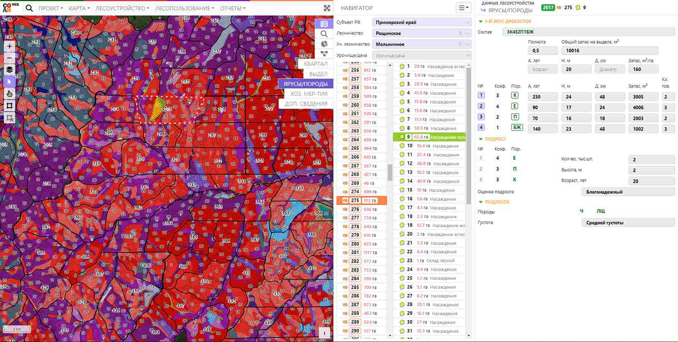The width and height of the screenshot is (678, 342).
Task: Select stand 9 with 62.6 га
Action: pyautogui.click(x=429, y=137)
